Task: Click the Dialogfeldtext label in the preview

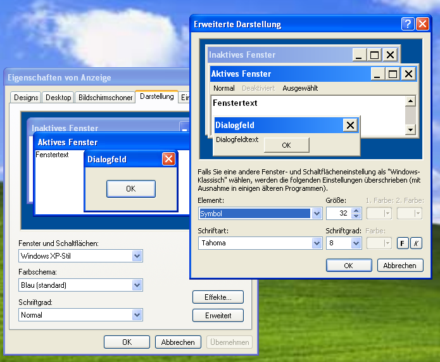Action: point(237,139)
